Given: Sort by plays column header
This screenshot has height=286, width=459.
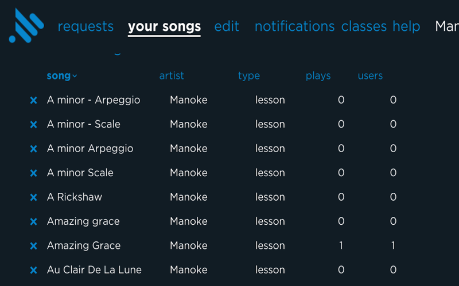Looking at the screenshot, I should click(x=318, y=76).
